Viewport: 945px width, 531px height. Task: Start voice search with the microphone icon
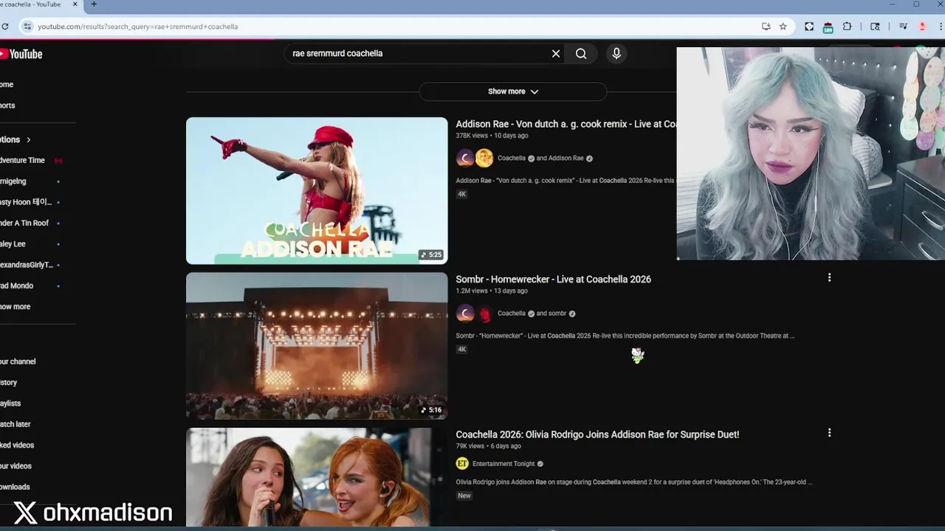click(x=616, y=53)
